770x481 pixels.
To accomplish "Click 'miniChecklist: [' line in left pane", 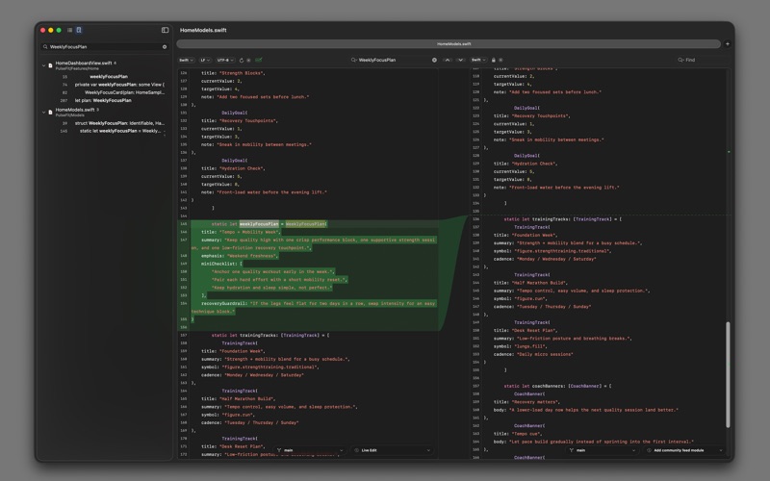I will pos(221,264).
